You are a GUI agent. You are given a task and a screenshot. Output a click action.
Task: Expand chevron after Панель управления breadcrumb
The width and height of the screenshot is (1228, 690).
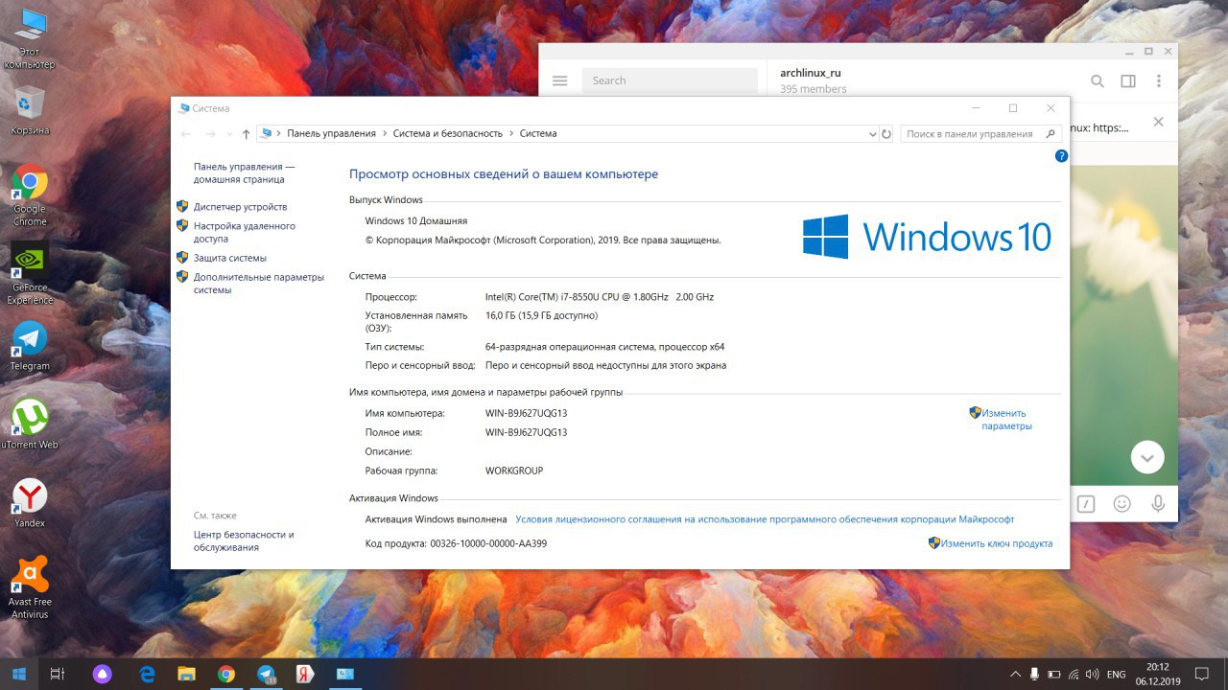[385, 134]
